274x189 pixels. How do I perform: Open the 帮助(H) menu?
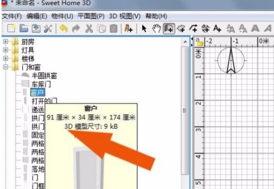[156, 16]
